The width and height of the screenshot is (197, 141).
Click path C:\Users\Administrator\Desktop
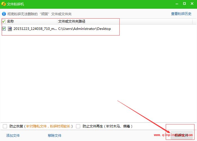pos(84,29)
